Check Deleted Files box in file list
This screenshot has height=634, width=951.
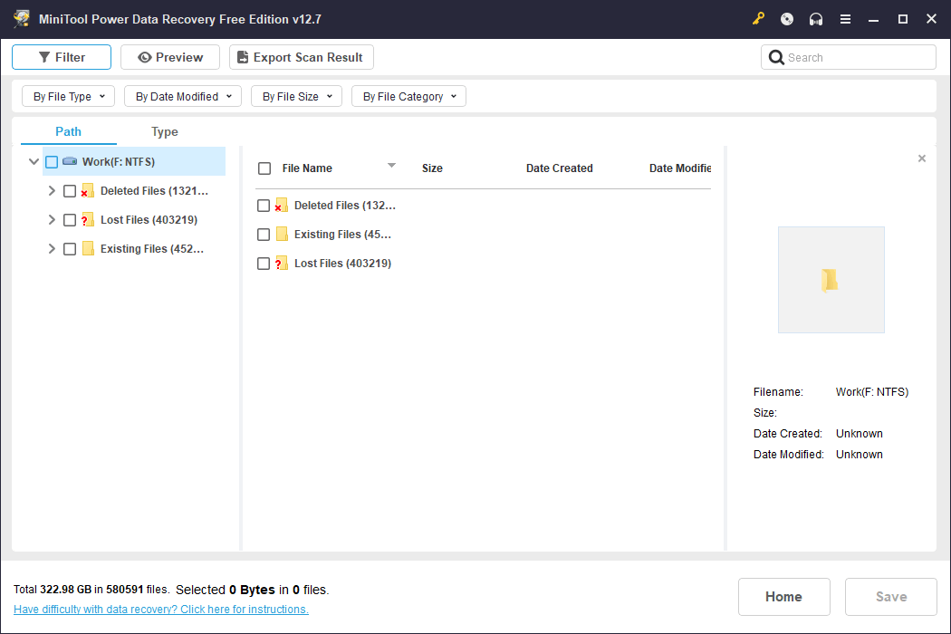(264, 206)
